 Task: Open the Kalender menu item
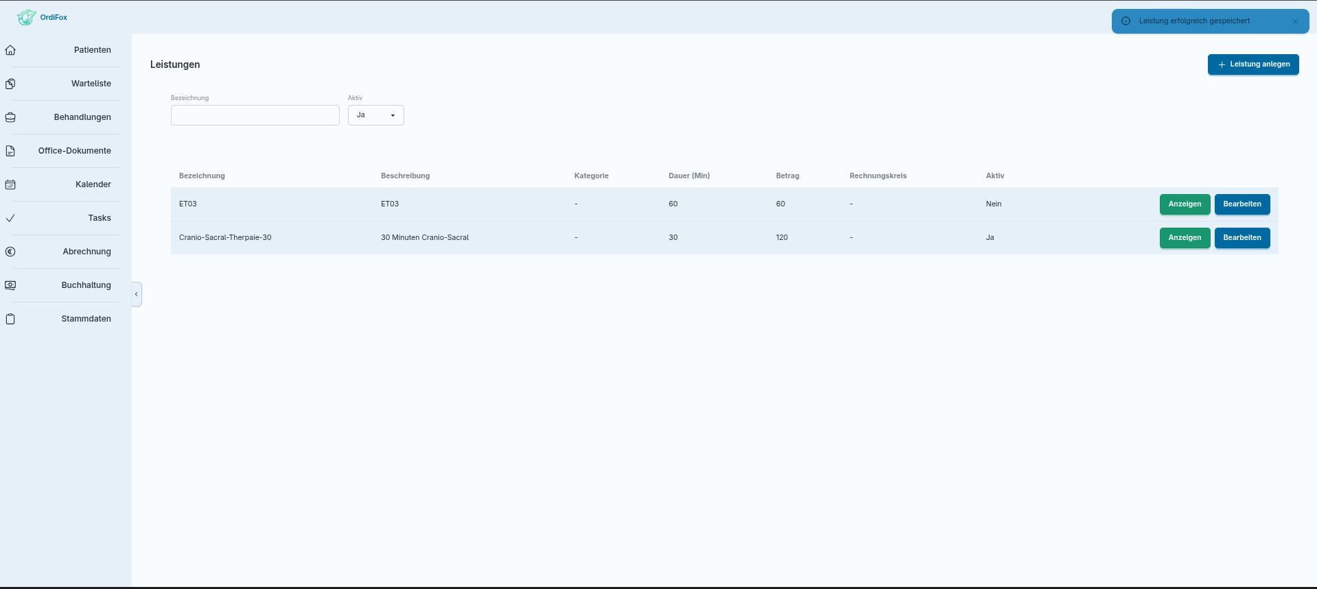tap(93, 184)
